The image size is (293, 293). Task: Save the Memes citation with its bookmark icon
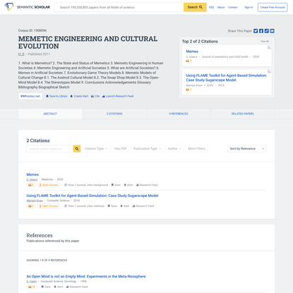point(116,185)
